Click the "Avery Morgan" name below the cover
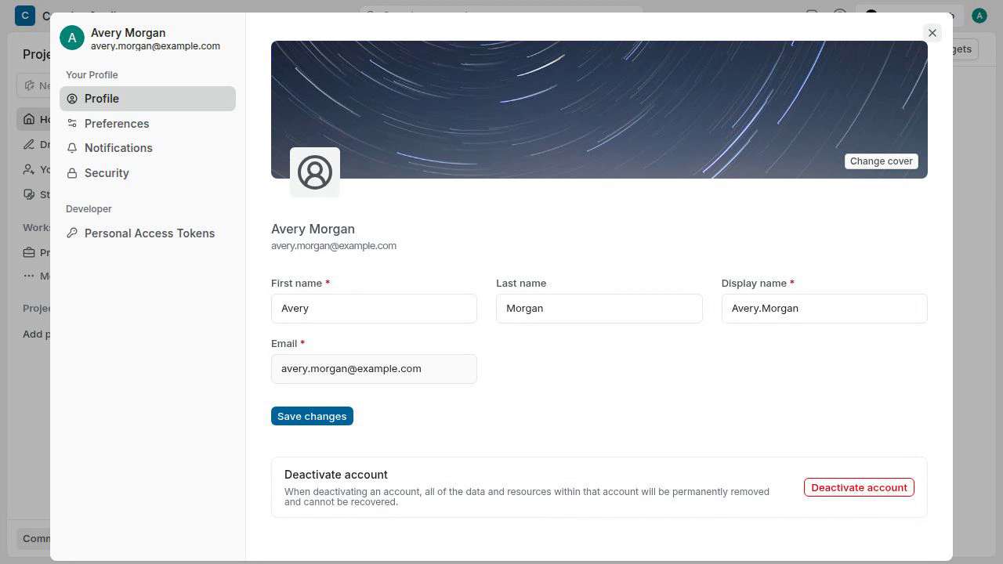Screen dimensions: 1003x564 (313, 229)
